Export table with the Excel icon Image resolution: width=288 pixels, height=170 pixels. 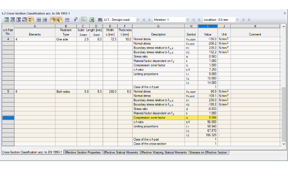click(92, 20)
